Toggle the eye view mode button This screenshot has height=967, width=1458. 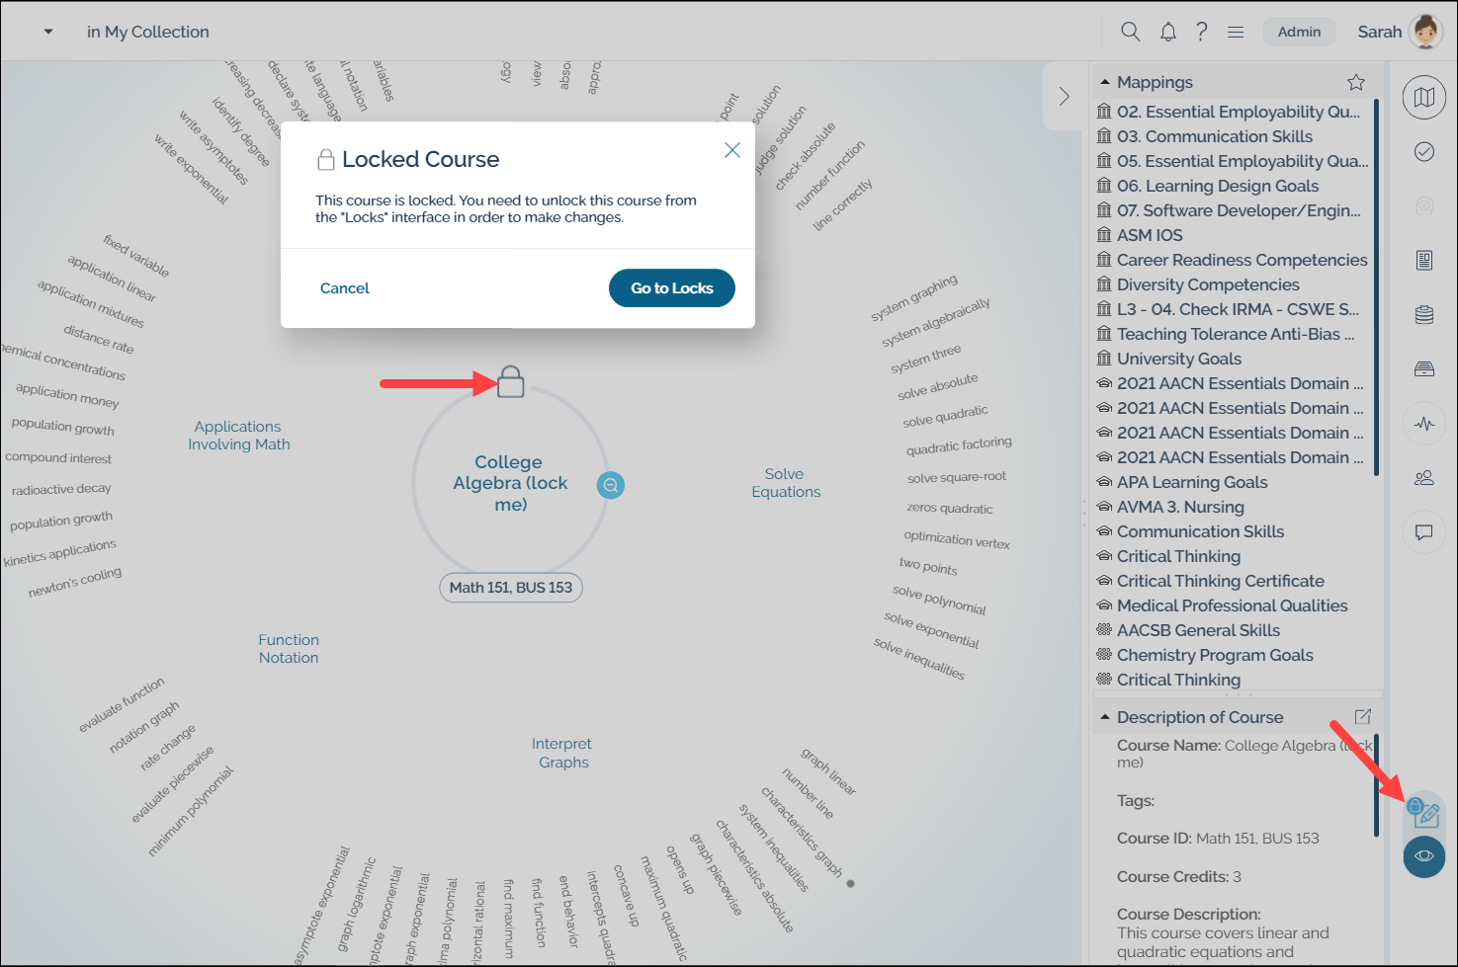coord(1423,856)
